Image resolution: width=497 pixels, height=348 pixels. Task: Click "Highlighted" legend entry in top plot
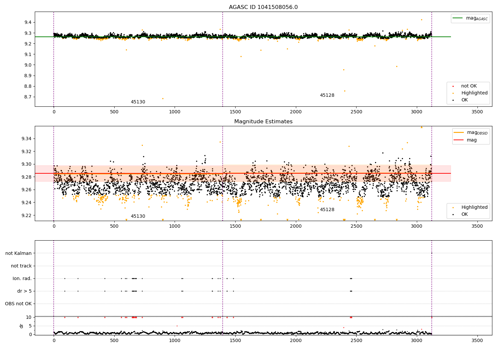474,93
